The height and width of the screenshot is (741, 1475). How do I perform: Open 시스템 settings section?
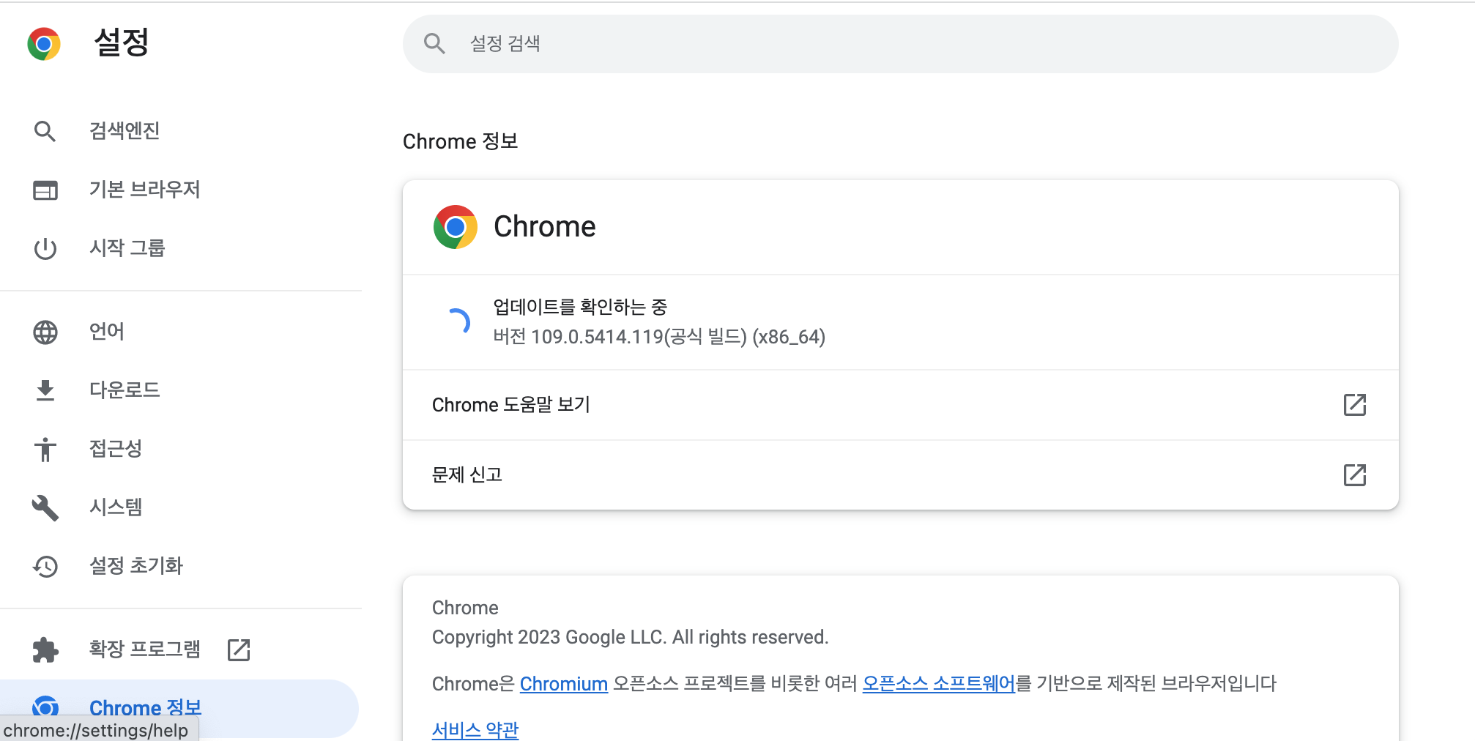tap(115, 507)
